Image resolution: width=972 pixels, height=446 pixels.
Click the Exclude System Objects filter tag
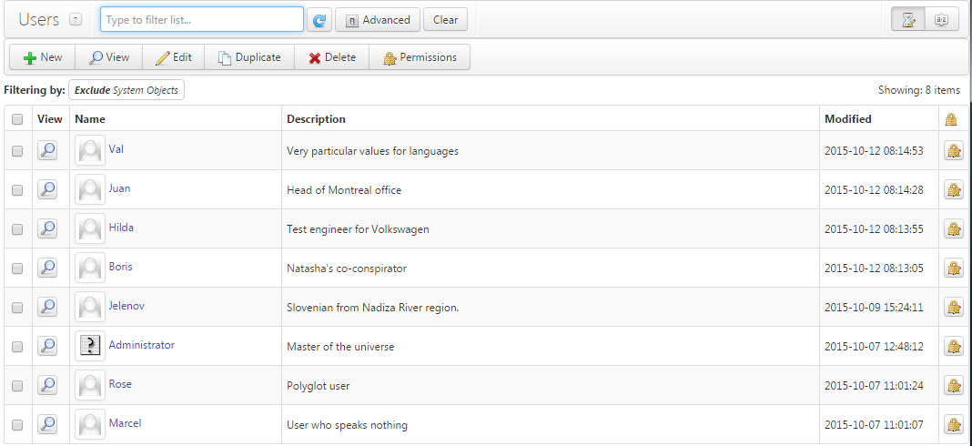click(127, 90)
